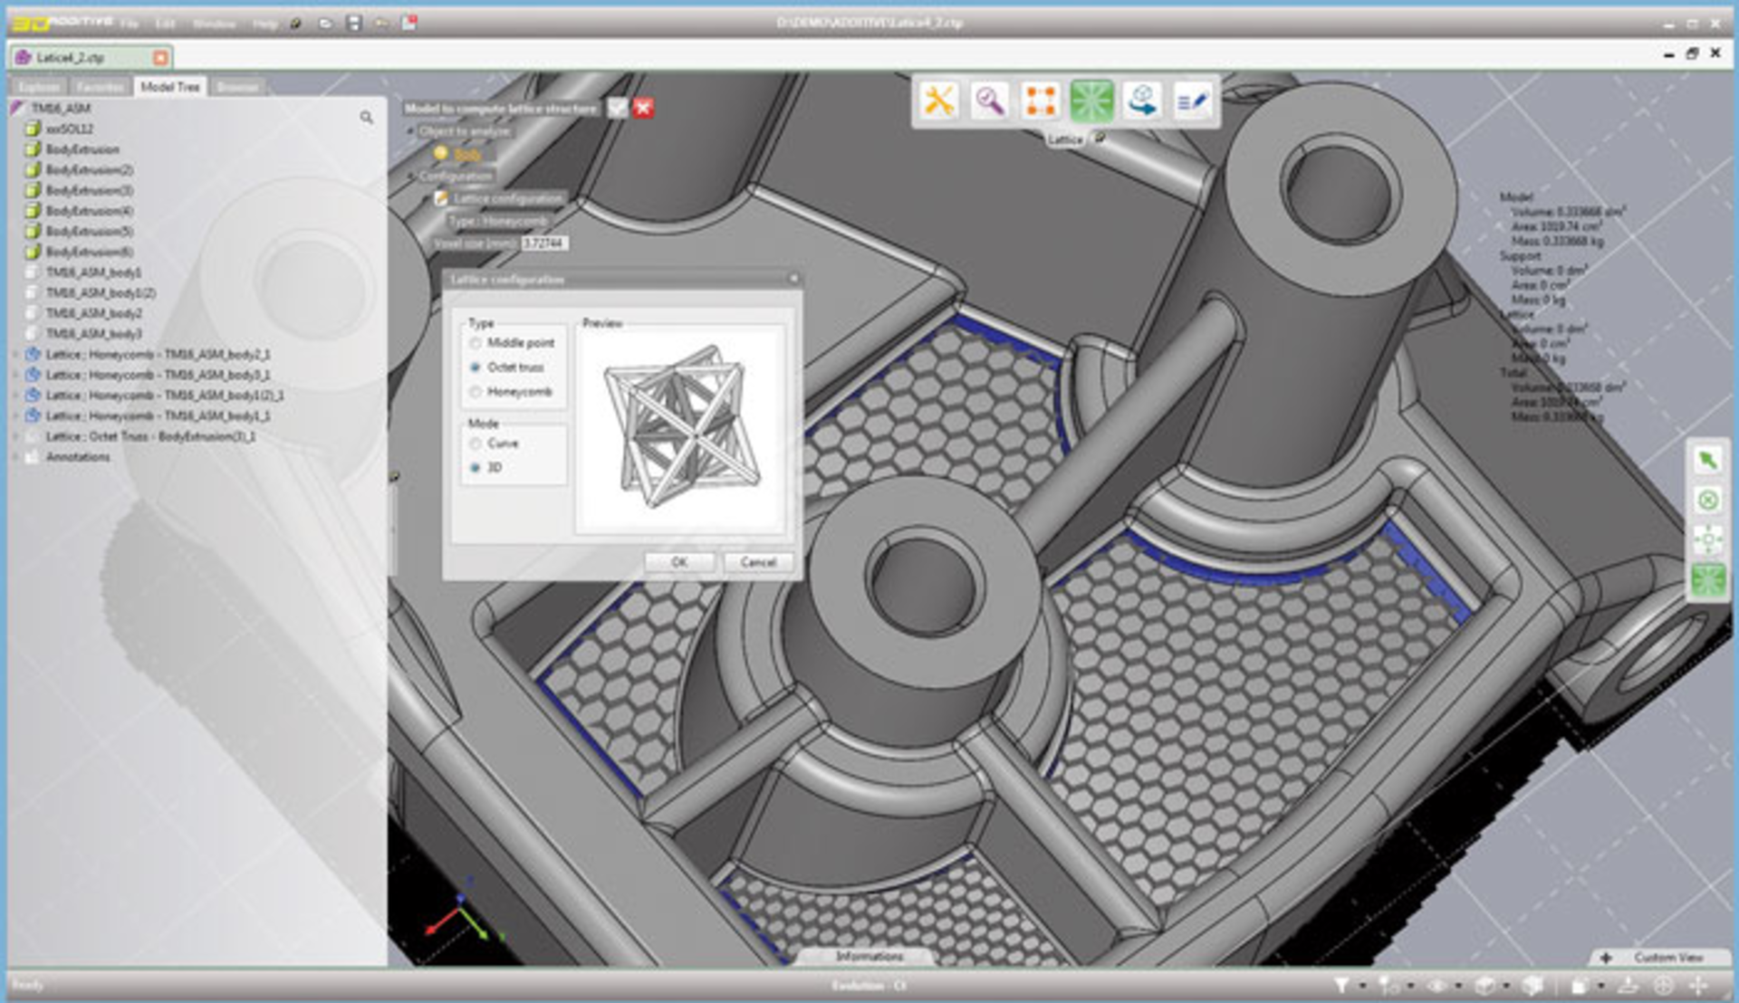Confirm lattice settings with the OK button
Image resolution: width=1739 pixels, height=1003 pixels.
coord(678,562)
